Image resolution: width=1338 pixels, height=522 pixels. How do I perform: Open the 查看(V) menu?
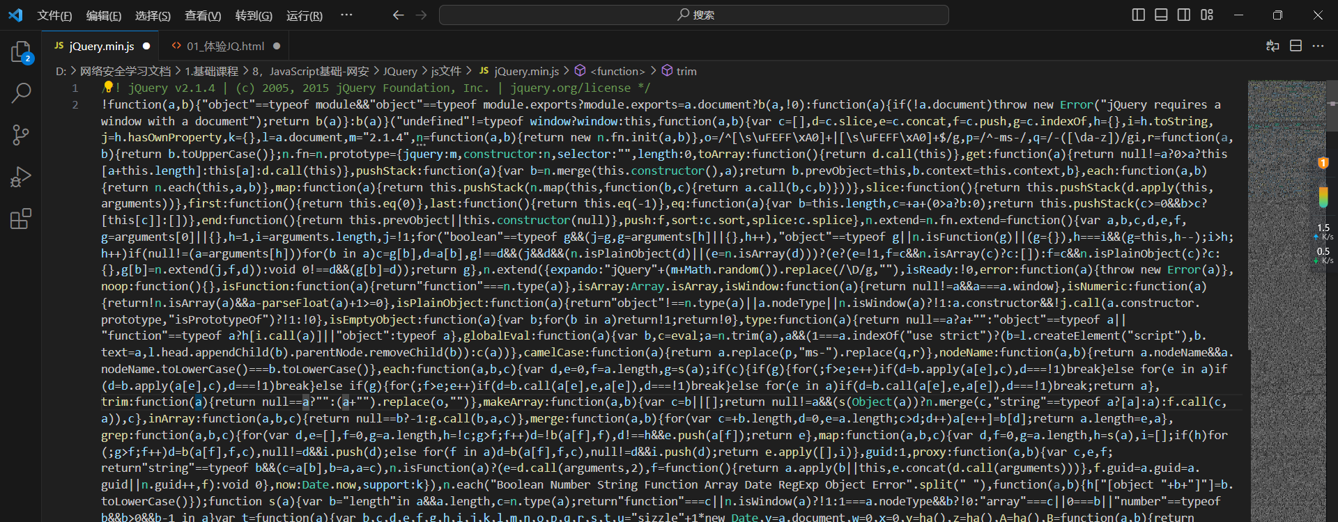click(203, 15)
